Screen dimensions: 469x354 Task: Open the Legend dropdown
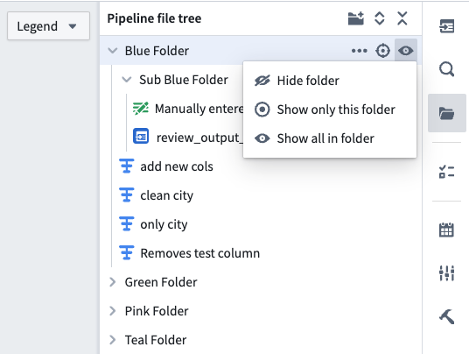point(48,26)
